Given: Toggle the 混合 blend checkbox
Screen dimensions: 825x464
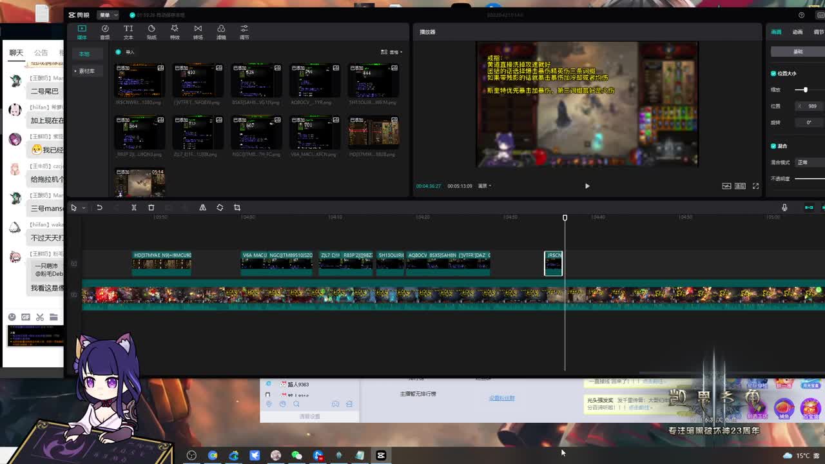Looking at the screenshot, I should 773,146.
